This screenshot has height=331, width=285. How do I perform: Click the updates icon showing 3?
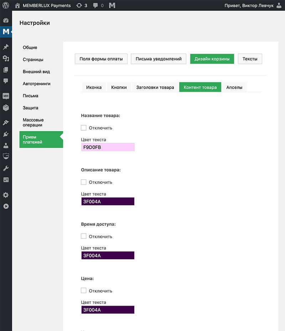pos(82,5)
